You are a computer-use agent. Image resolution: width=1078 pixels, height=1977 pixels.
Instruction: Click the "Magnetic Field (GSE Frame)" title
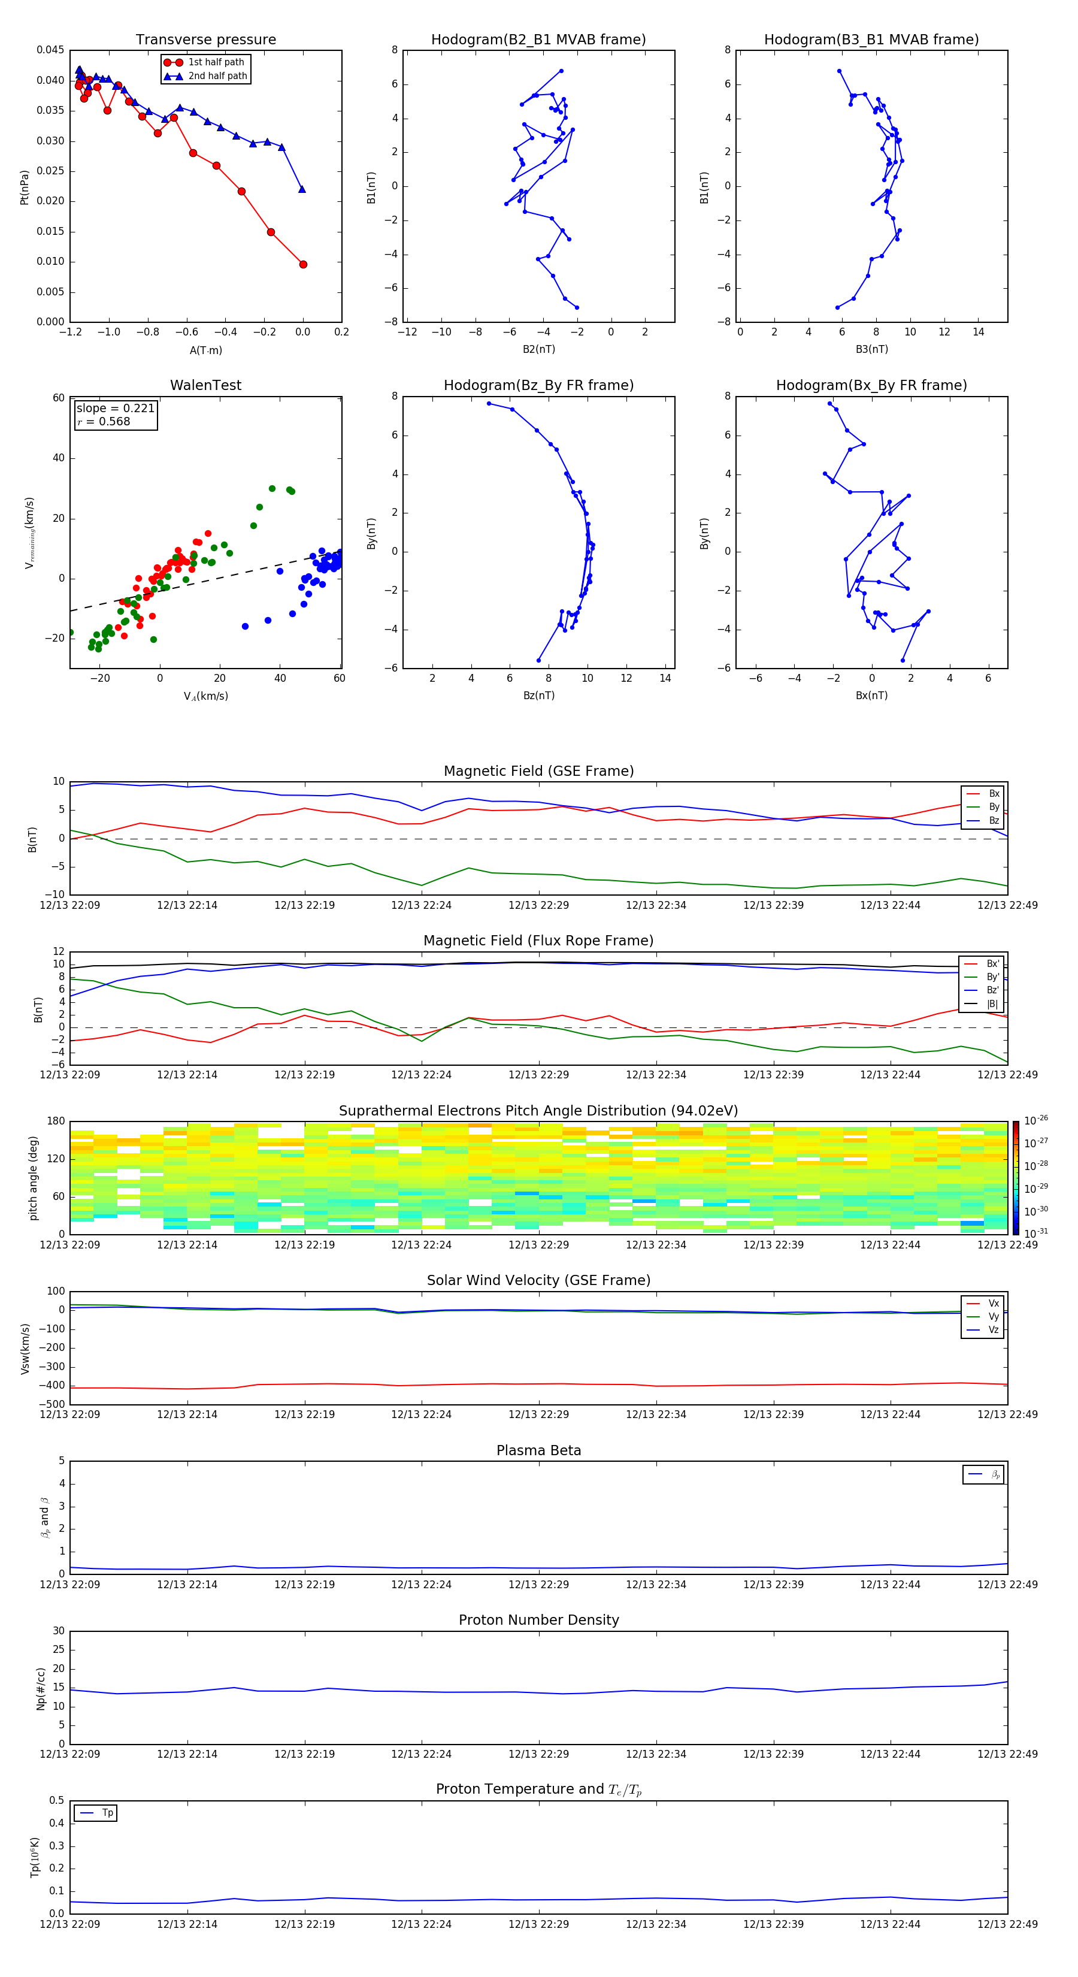coord(538,771)
